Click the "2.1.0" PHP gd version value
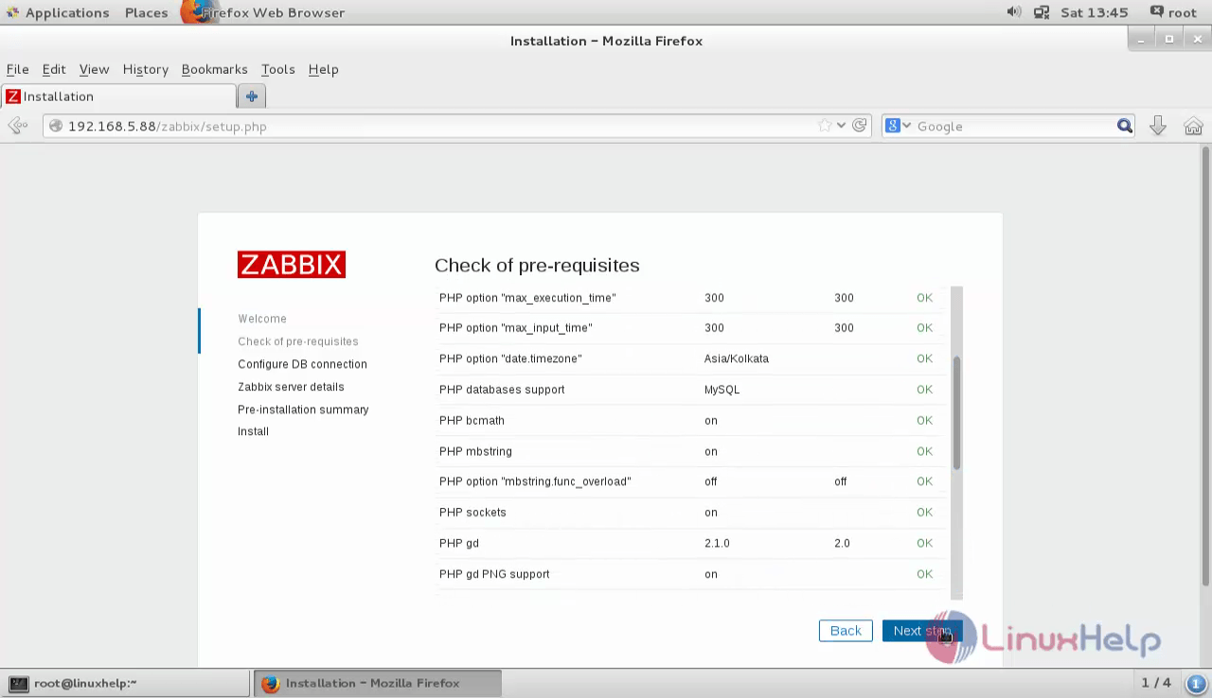 pyautogui.click(x=717, y=543)
